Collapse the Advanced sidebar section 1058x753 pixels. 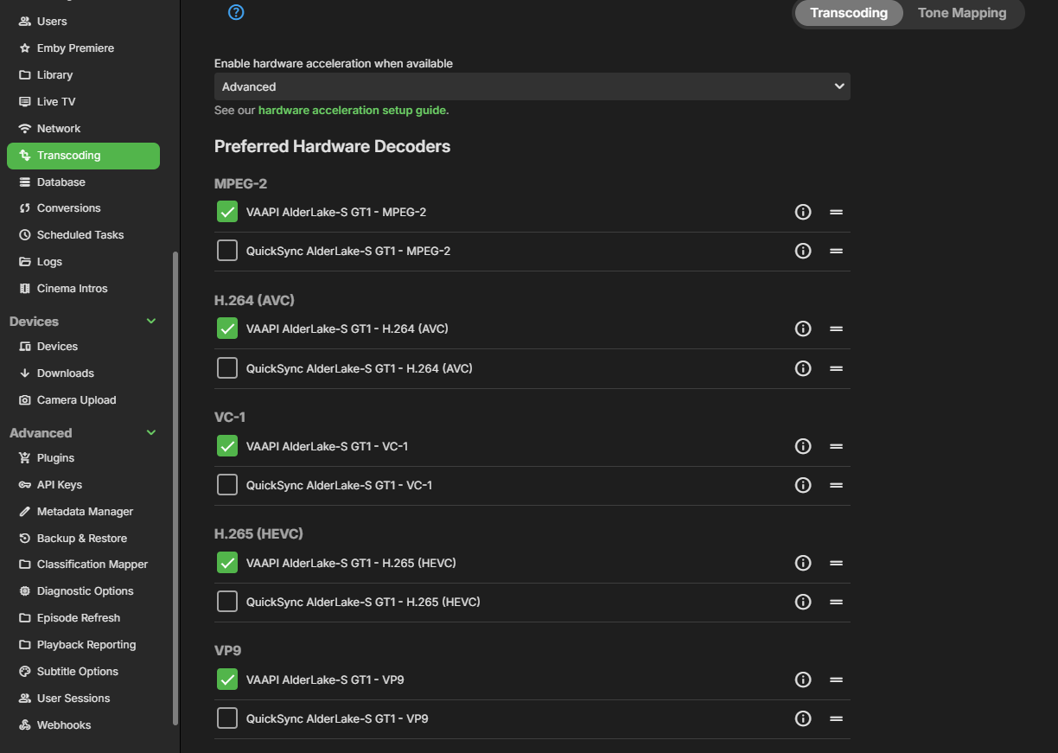151,433
